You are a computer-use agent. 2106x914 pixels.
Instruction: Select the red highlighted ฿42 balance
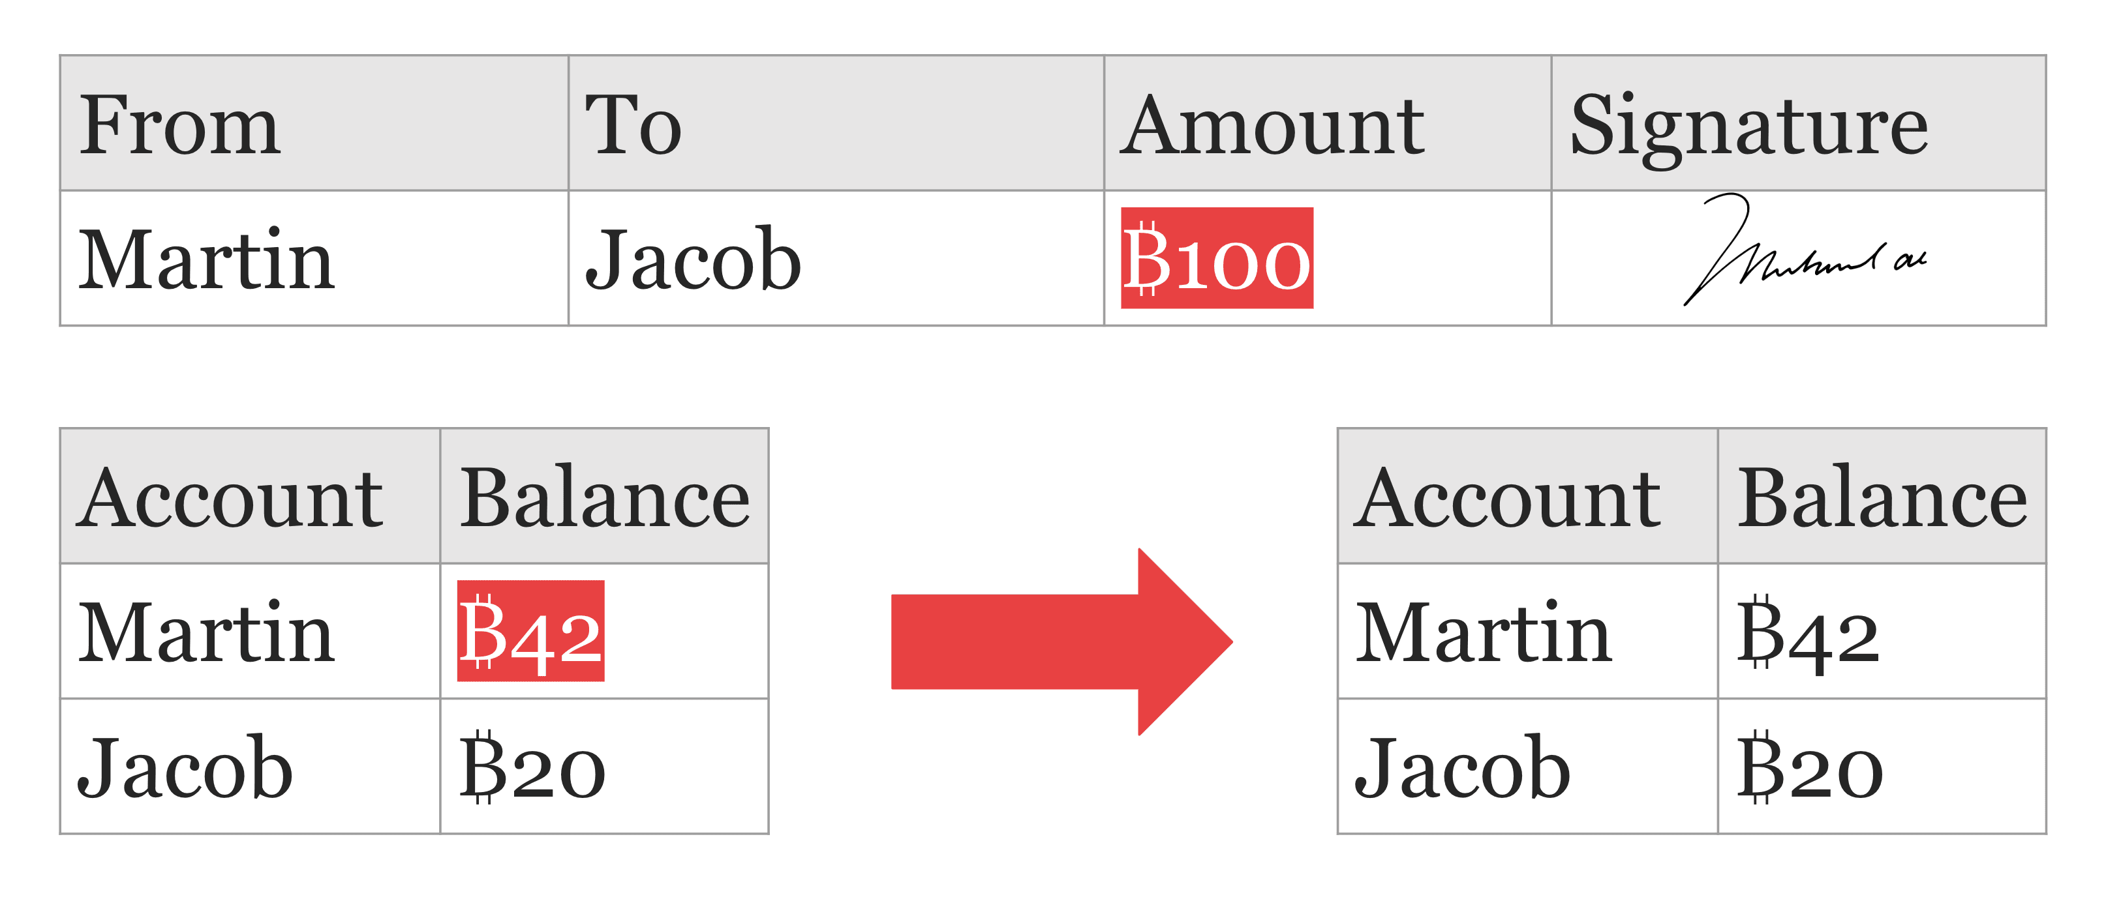[x=530, y=631]
